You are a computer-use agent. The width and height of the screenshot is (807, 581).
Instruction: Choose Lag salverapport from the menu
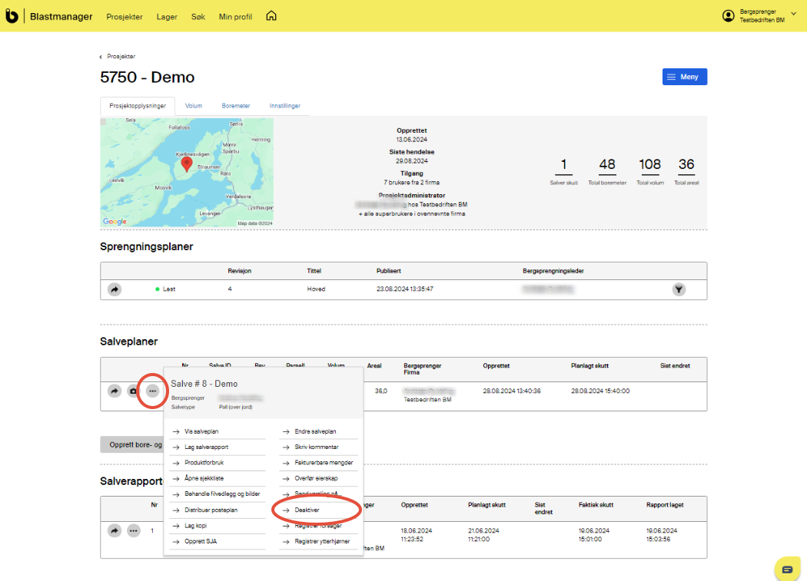tap(206, 447)
